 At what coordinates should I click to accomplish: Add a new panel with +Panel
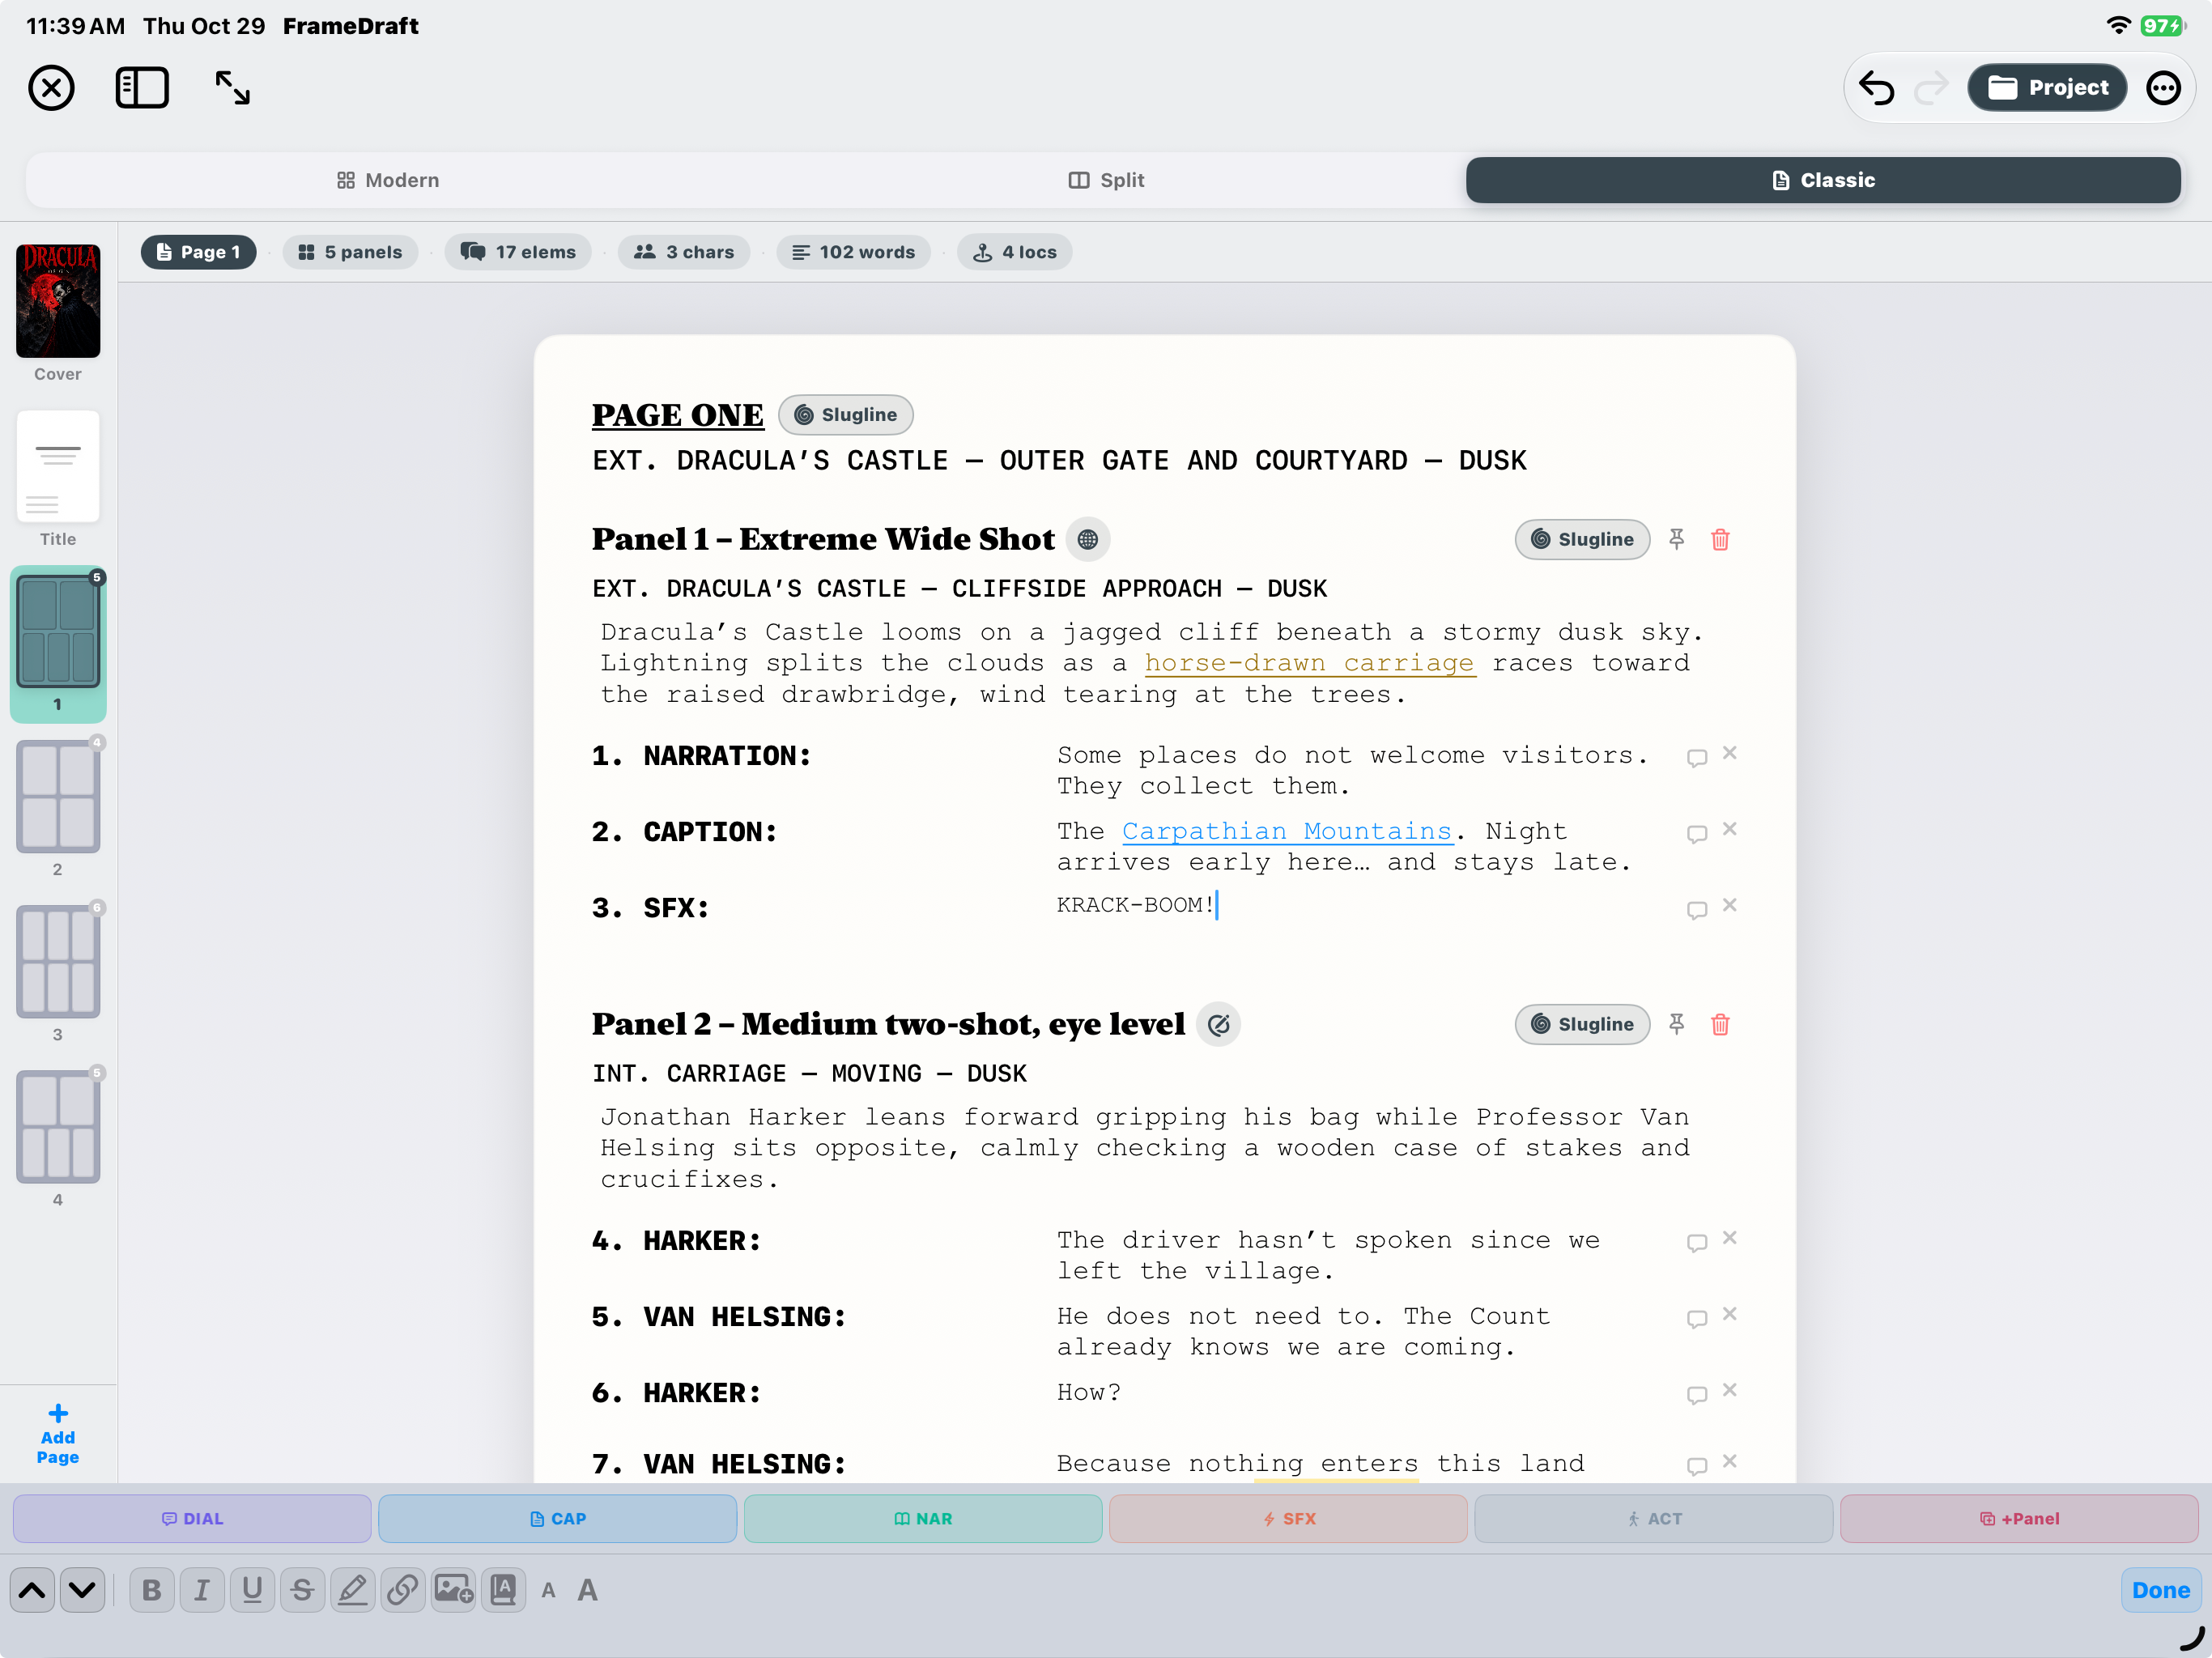(2019, 1519)
